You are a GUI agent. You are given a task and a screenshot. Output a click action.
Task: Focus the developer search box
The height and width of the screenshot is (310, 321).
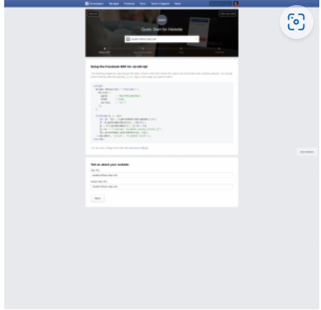pyautogui.click(x=221, y=3)
